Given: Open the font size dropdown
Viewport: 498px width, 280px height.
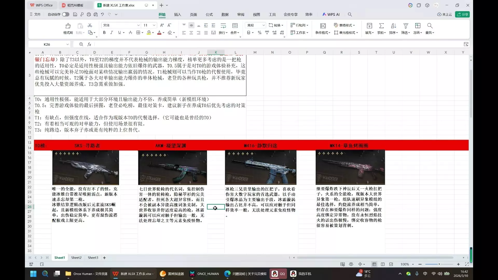Looking at the screenshot, I should [x=154, y=25].
